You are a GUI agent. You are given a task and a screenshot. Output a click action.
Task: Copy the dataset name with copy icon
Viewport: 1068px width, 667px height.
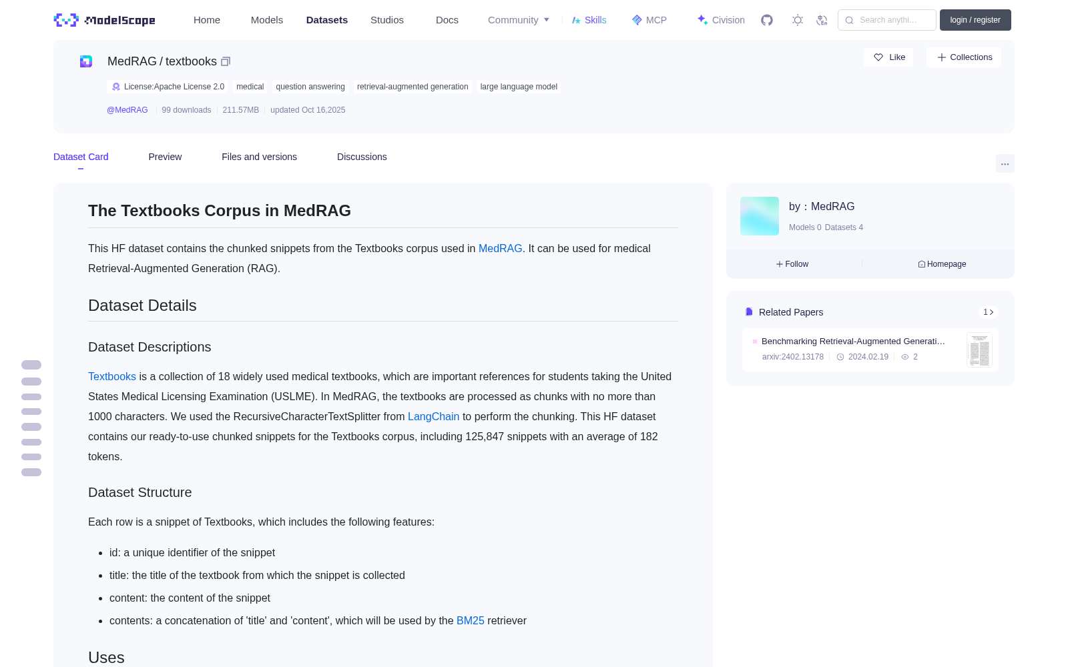tap(226, 61)
